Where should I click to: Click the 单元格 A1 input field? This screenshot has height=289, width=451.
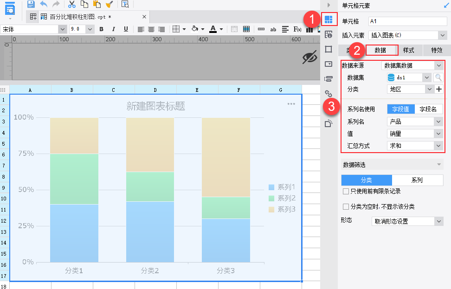coord(407,21)
